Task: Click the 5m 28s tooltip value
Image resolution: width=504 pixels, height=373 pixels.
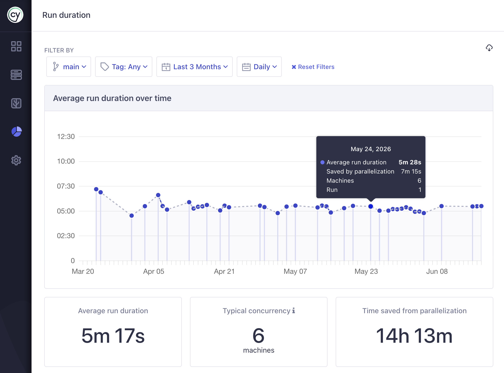Action: coord(410,162)
